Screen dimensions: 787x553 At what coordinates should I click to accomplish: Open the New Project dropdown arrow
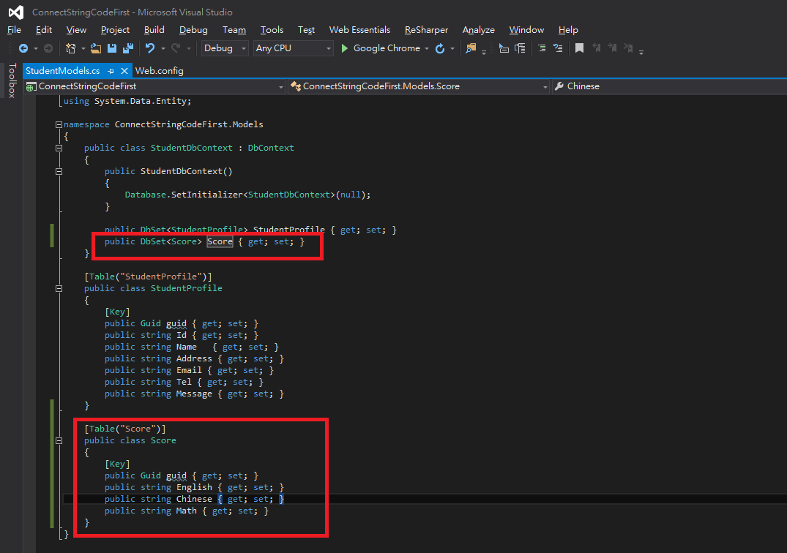click(x=83, y=48)
